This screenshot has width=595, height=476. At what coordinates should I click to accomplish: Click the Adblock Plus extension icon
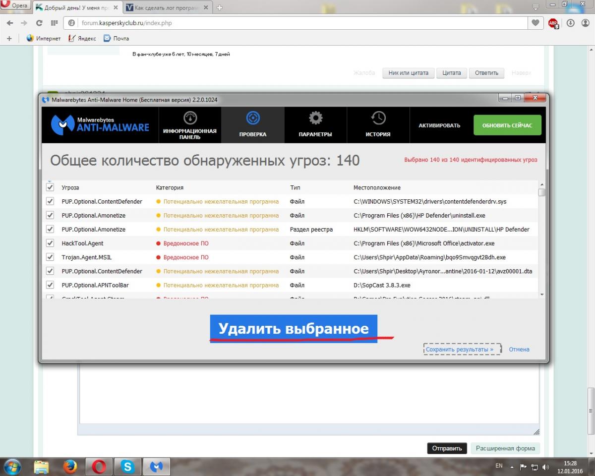[x=553, y=23]
